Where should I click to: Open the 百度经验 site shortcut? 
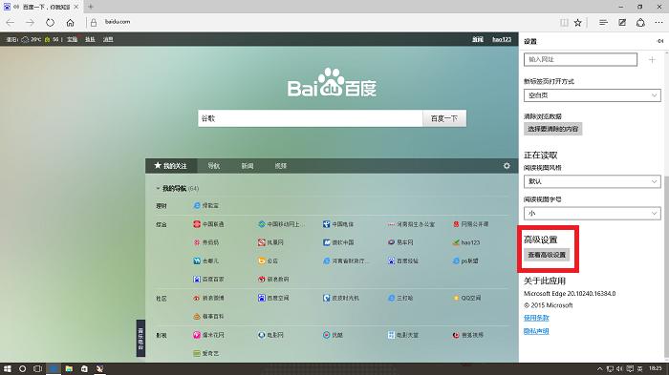pyautogui.click(x=402, y=260)
